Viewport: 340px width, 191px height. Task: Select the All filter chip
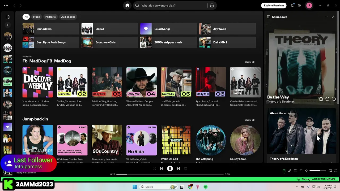[x=26, y=17]
